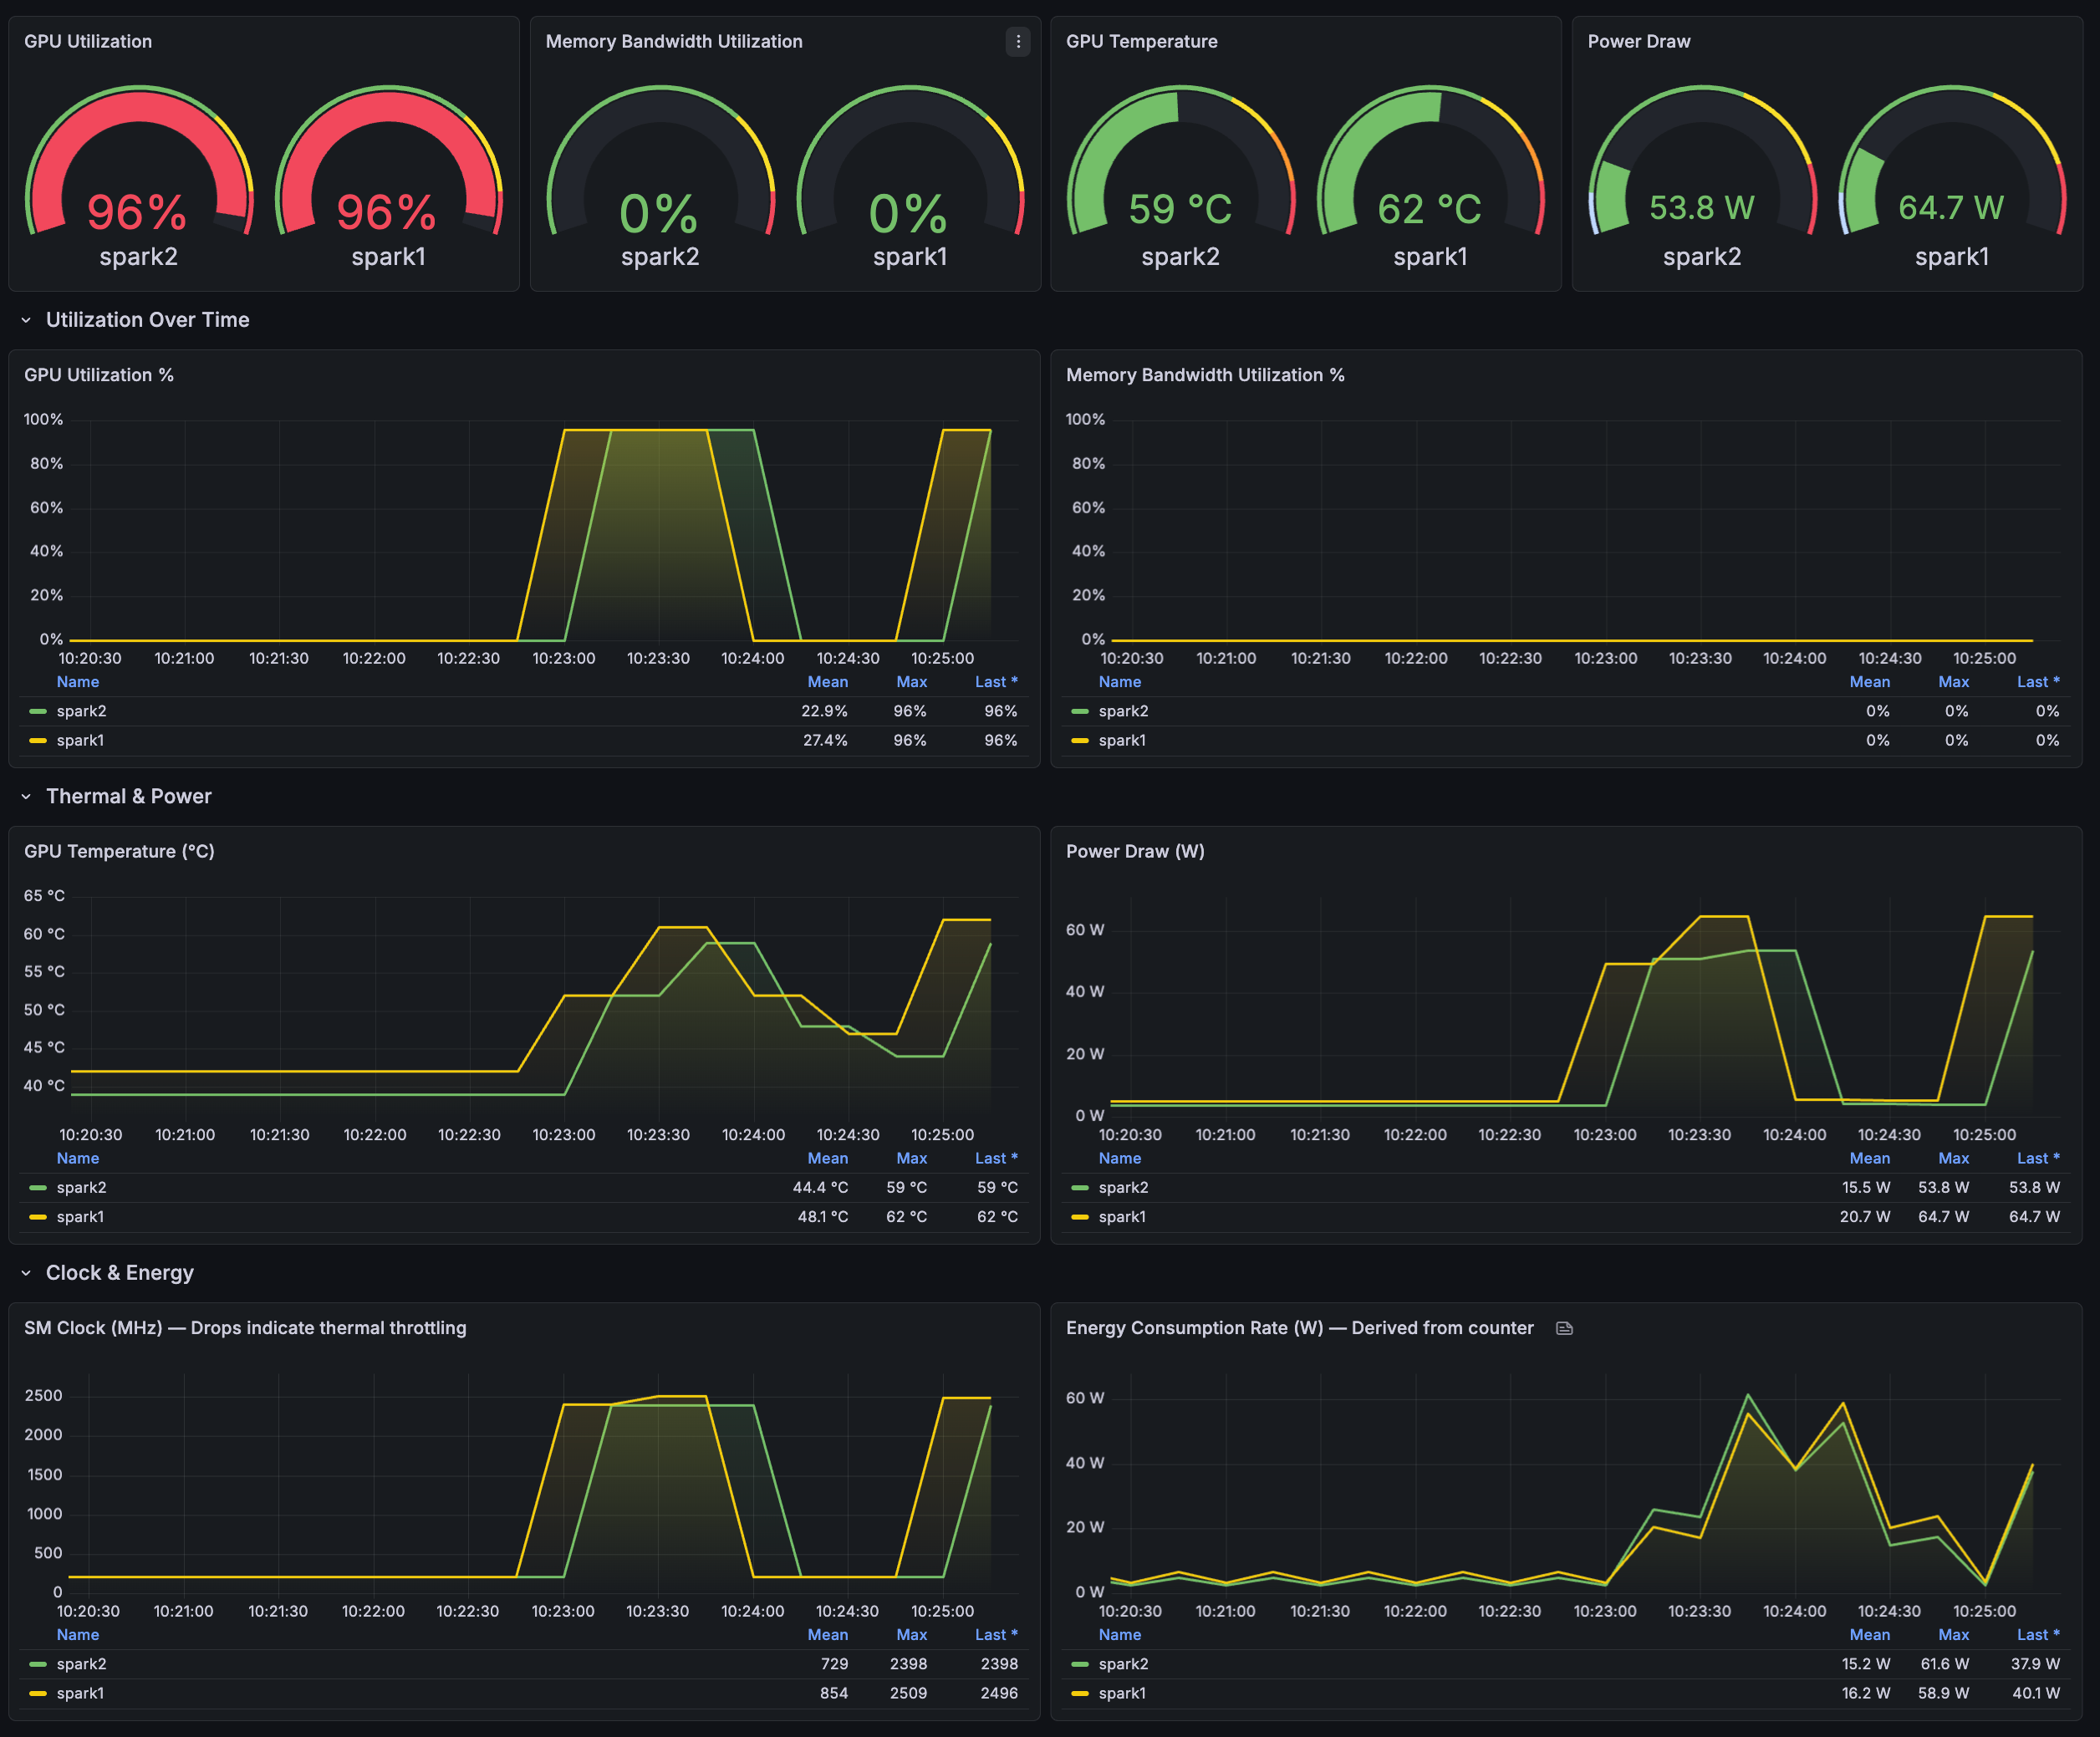Click the SM Clock panel title
The height and width of the screenshot is (1737, 2100).
pos(245,1328)
